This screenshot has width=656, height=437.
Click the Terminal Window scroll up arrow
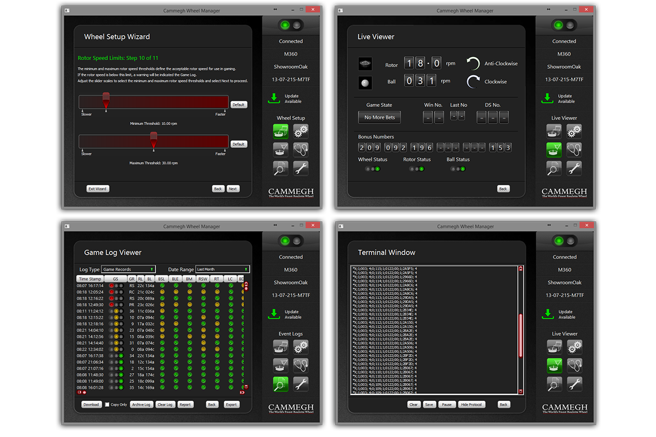[520, 268]
